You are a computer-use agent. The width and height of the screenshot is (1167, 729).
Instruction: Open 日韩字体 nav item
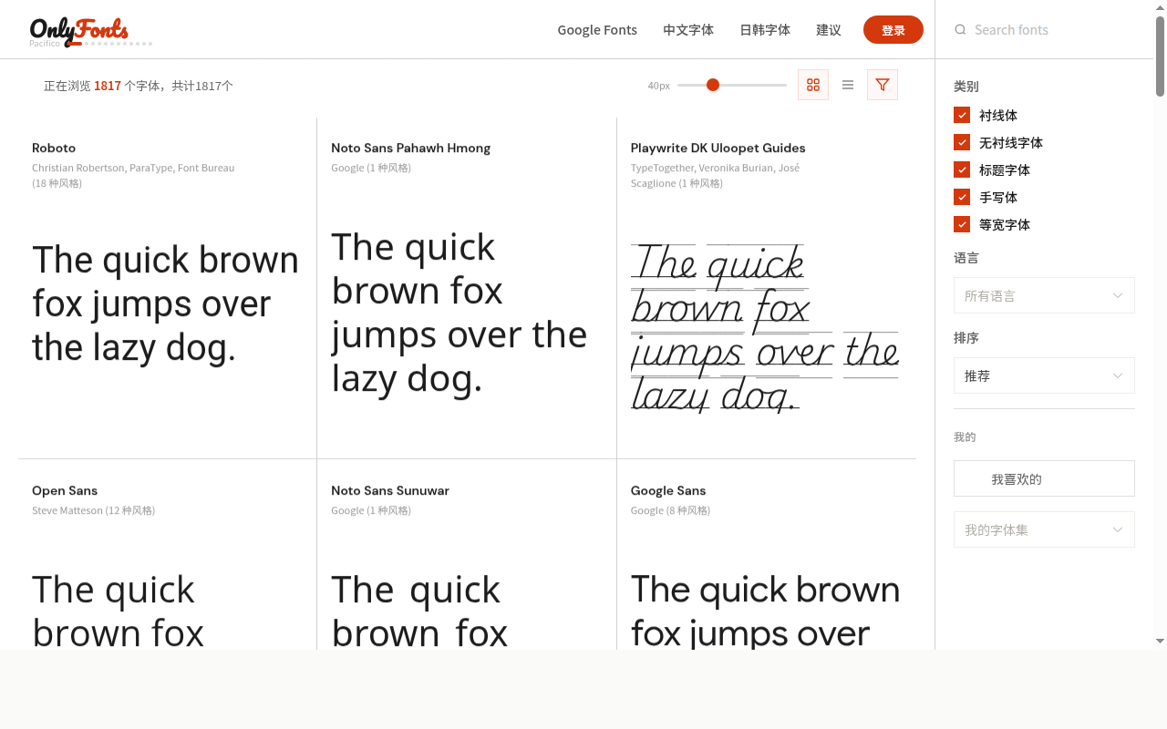tap(765, 30)
